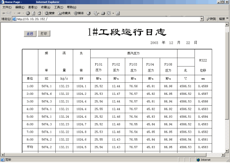This screenshot has height=163, width=230.
Task: Click the 2:00 row time cell
Action: coord(30,94)
